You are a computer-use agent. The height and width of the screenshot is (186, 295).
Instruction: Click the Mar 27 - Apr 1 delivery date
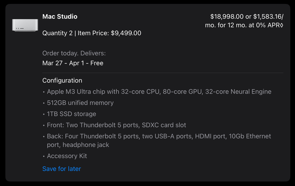point(73,63)
